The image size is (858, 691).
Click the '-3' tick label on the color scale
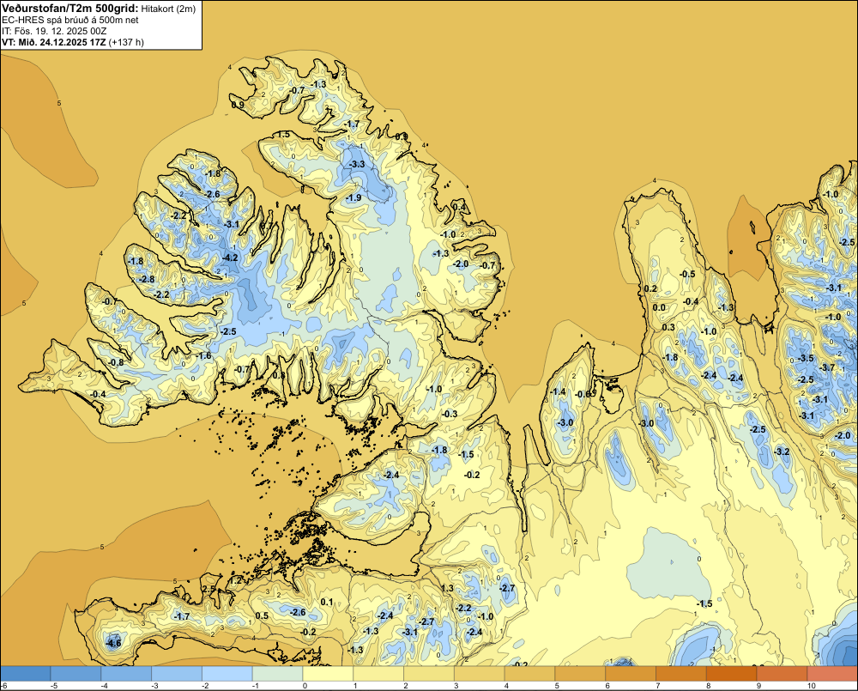(154, 686)
